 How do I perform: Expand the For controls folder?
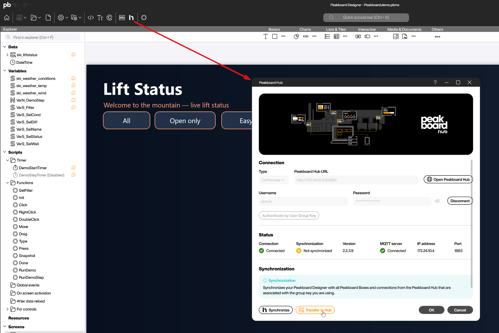[7, 309]
